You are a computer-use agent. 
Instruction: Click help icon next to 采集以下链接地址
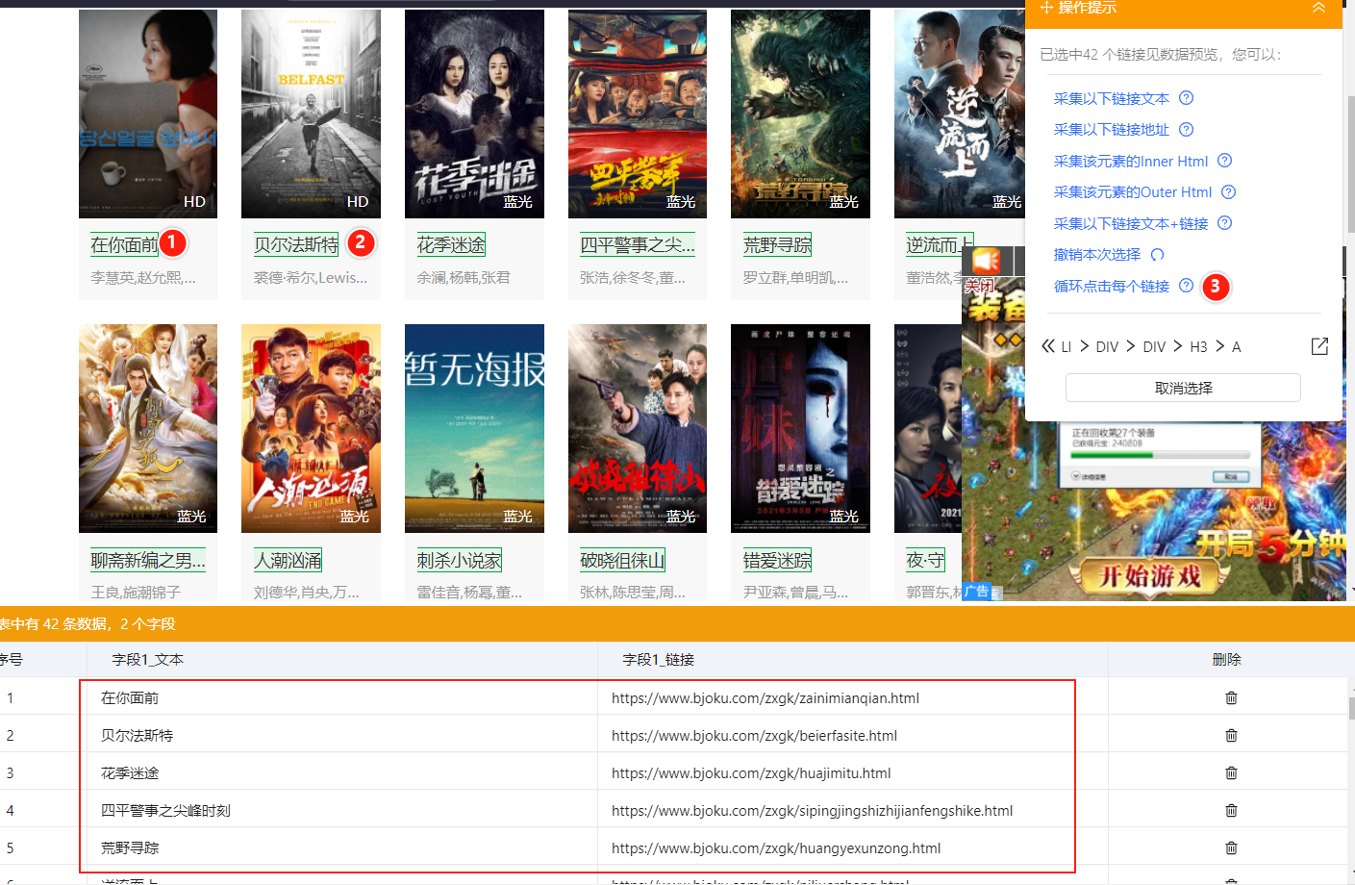[1186, 129]
